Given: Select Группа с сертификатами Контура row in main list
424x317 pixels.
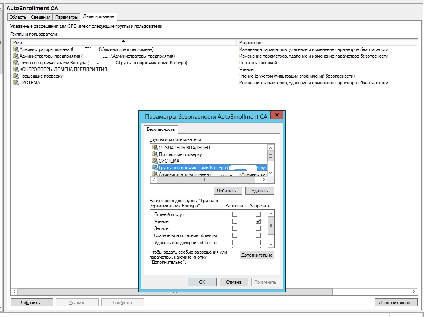Looking at the screenshot, I should click(x=214, y=63).
